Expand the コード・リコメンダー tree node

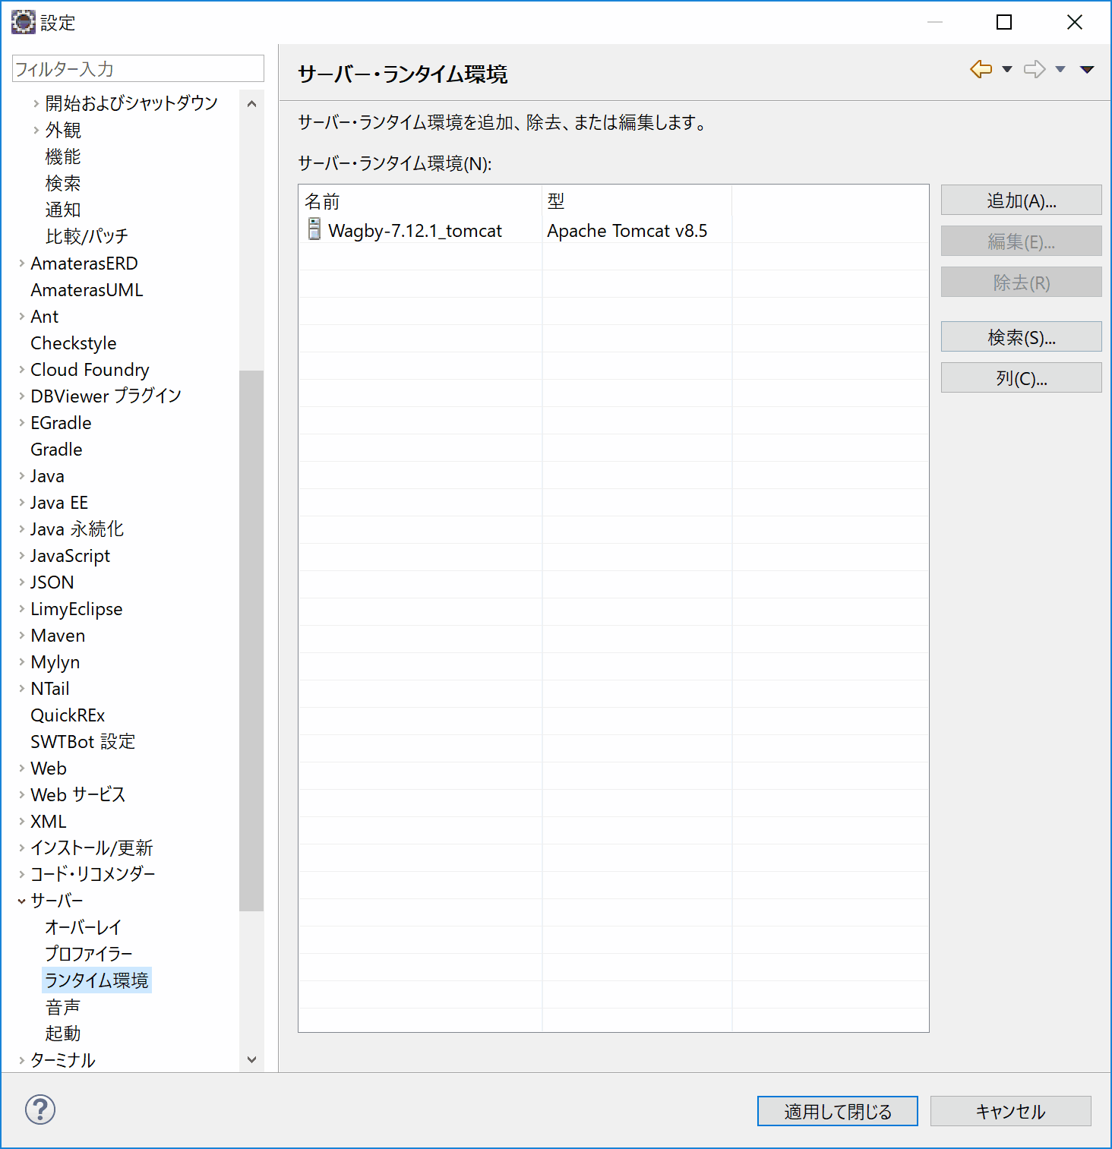coord(21,875)
